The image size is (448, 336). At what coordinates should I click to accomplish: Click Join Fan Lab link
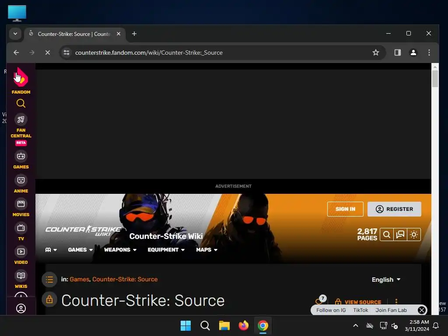(x=391, y=310)
